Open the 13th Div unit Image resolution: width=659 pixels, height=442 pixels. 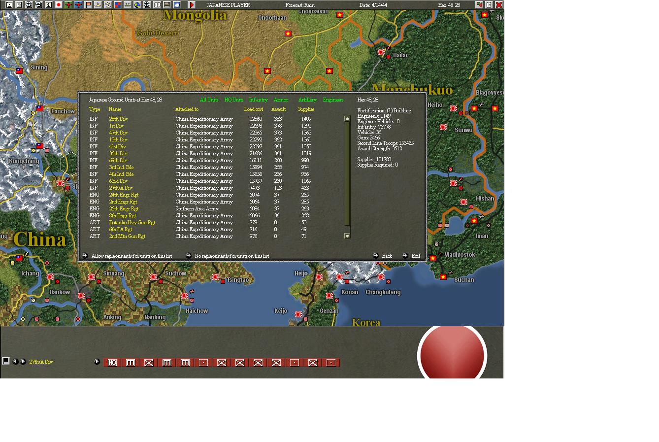pyautogui.click(x=118, y=140)
